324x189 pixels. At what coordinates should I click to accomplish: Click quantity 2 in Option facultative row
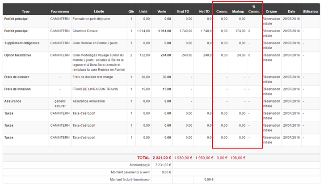131,55
